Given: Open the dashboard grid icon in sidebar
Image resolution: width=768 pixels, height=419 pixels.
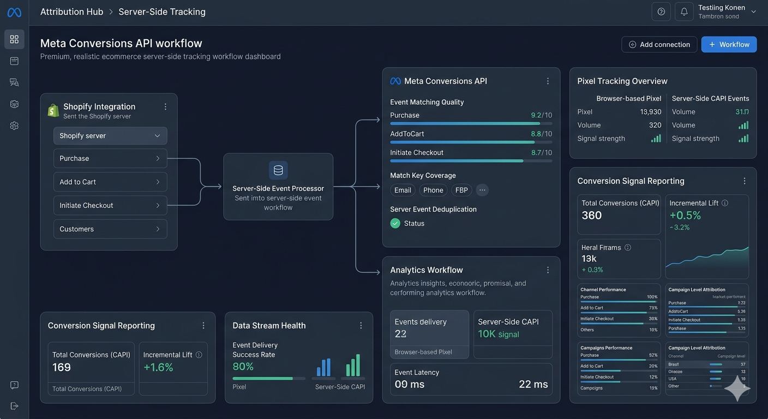Looking at the screenshot, I should [x=14, y=39].
